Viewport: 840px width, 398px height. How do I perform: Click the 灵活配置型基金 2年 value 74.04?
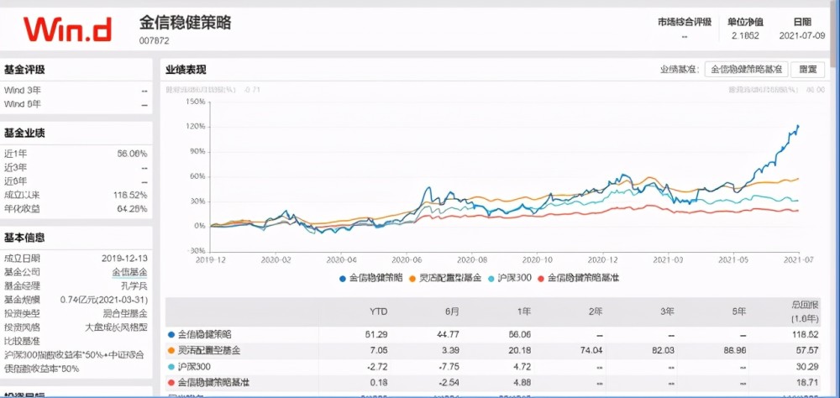pyautogui.click(x=591, y=351)
